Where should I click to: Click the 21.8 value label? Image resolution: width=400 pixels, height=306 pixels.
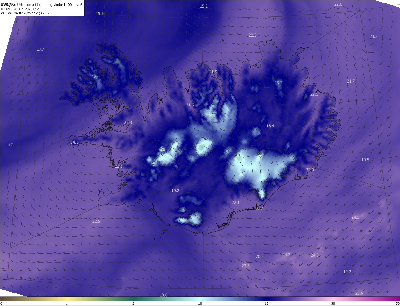coord(128,122)
